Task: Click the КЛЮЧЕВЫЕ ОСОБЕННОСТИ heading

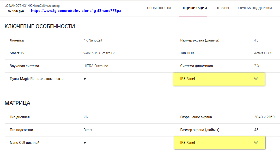Action: pos(40,26)
